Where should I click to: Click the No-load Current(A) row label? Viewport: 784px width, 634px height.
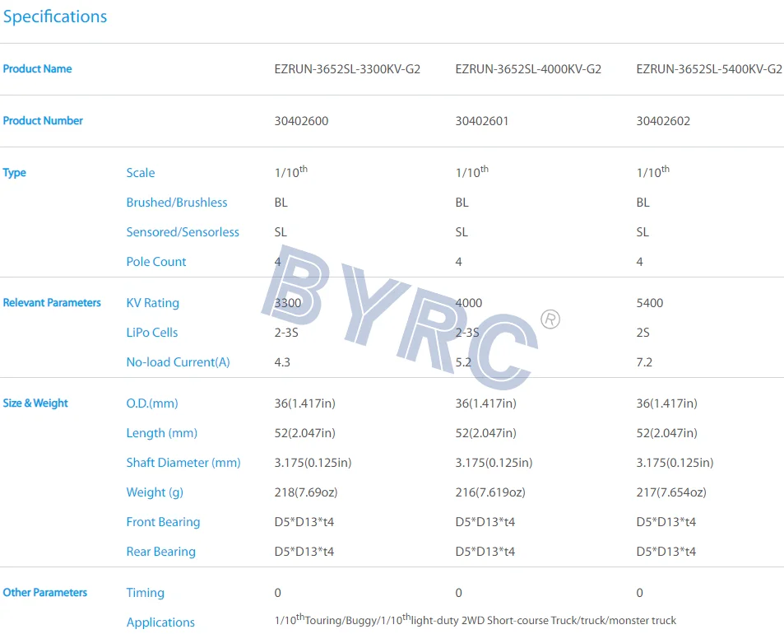pos(178,362)
